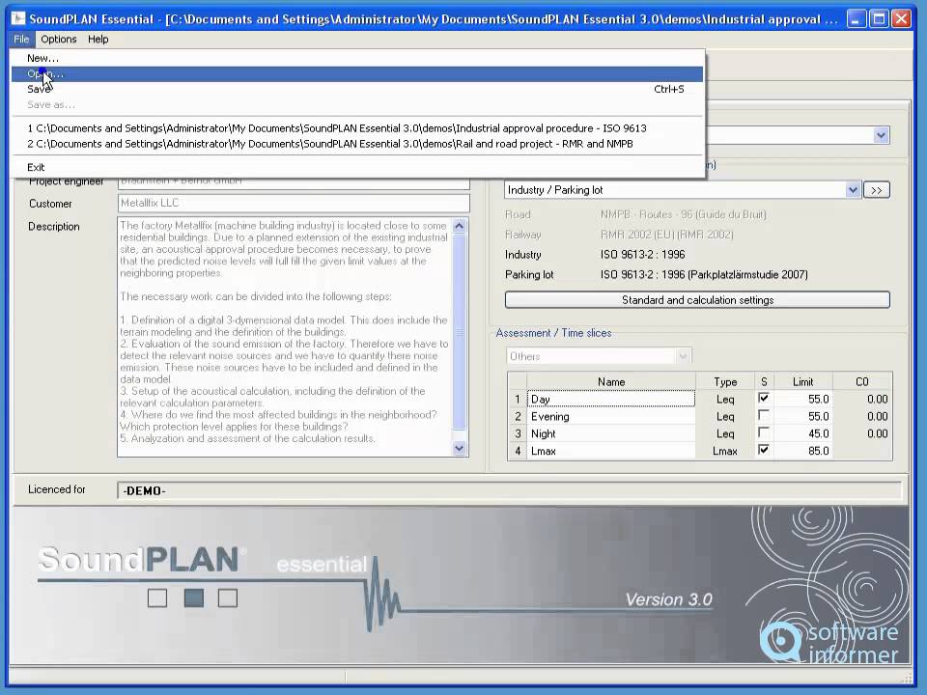Image resolution: width=927 pixels, height=695 pixels.
Task: Open recent Rail and road project
Action: (357, 144)
